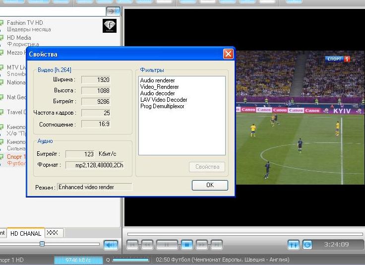Click the OK button in properties dialog
The width and height of the screenshot is (365, 265).
click(210, 185)
